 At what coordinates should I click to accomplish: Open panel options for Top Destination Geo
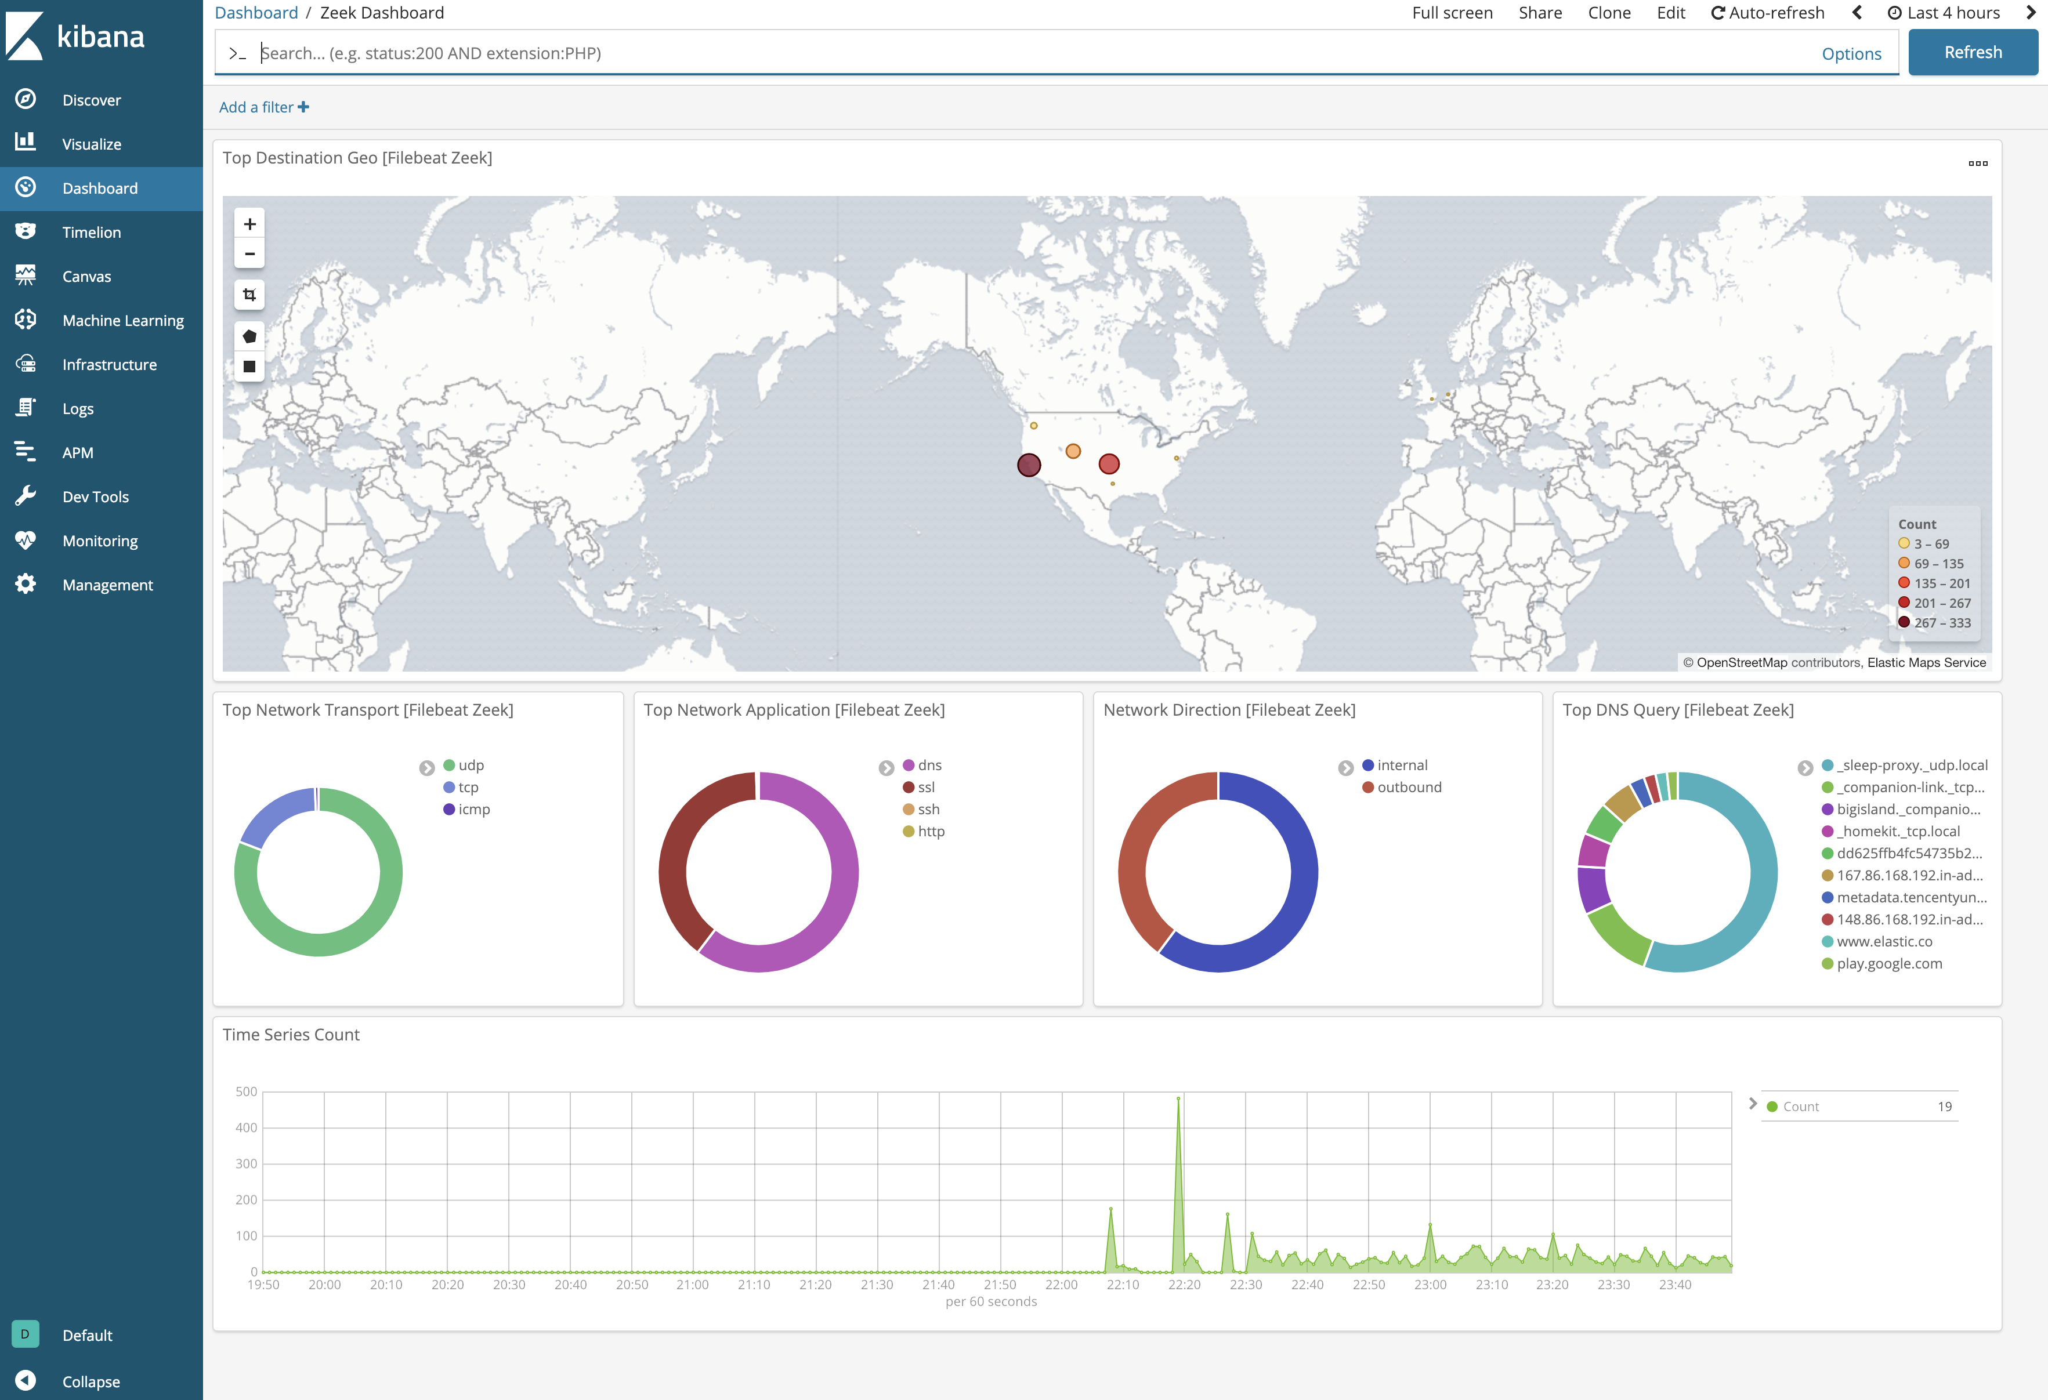pyautogui.click(x=1980, y=163)
